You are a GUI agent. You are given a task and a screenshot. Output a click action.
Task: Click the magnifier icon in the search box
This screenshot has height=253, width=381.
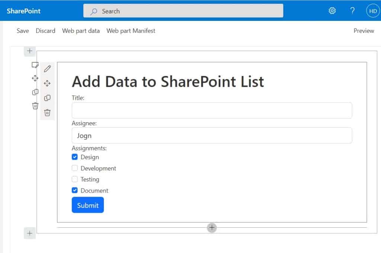[93, 11]
